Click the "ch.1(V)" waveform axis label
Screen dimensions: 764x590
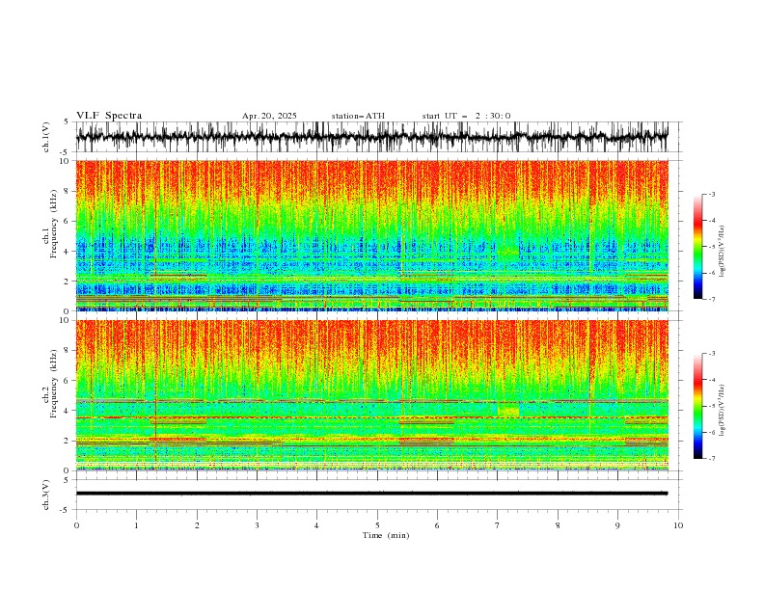[x=46, y=137]
